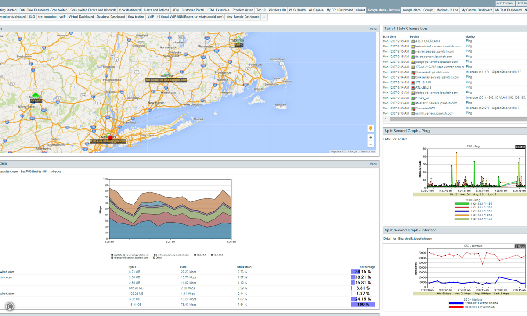Click the Utilization column header
The image size is (527, 316).
pyautogui.click(x=244, y=267)
